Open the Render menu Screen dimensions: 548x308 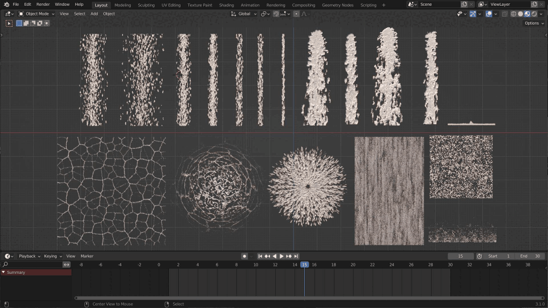pos(43,5)
